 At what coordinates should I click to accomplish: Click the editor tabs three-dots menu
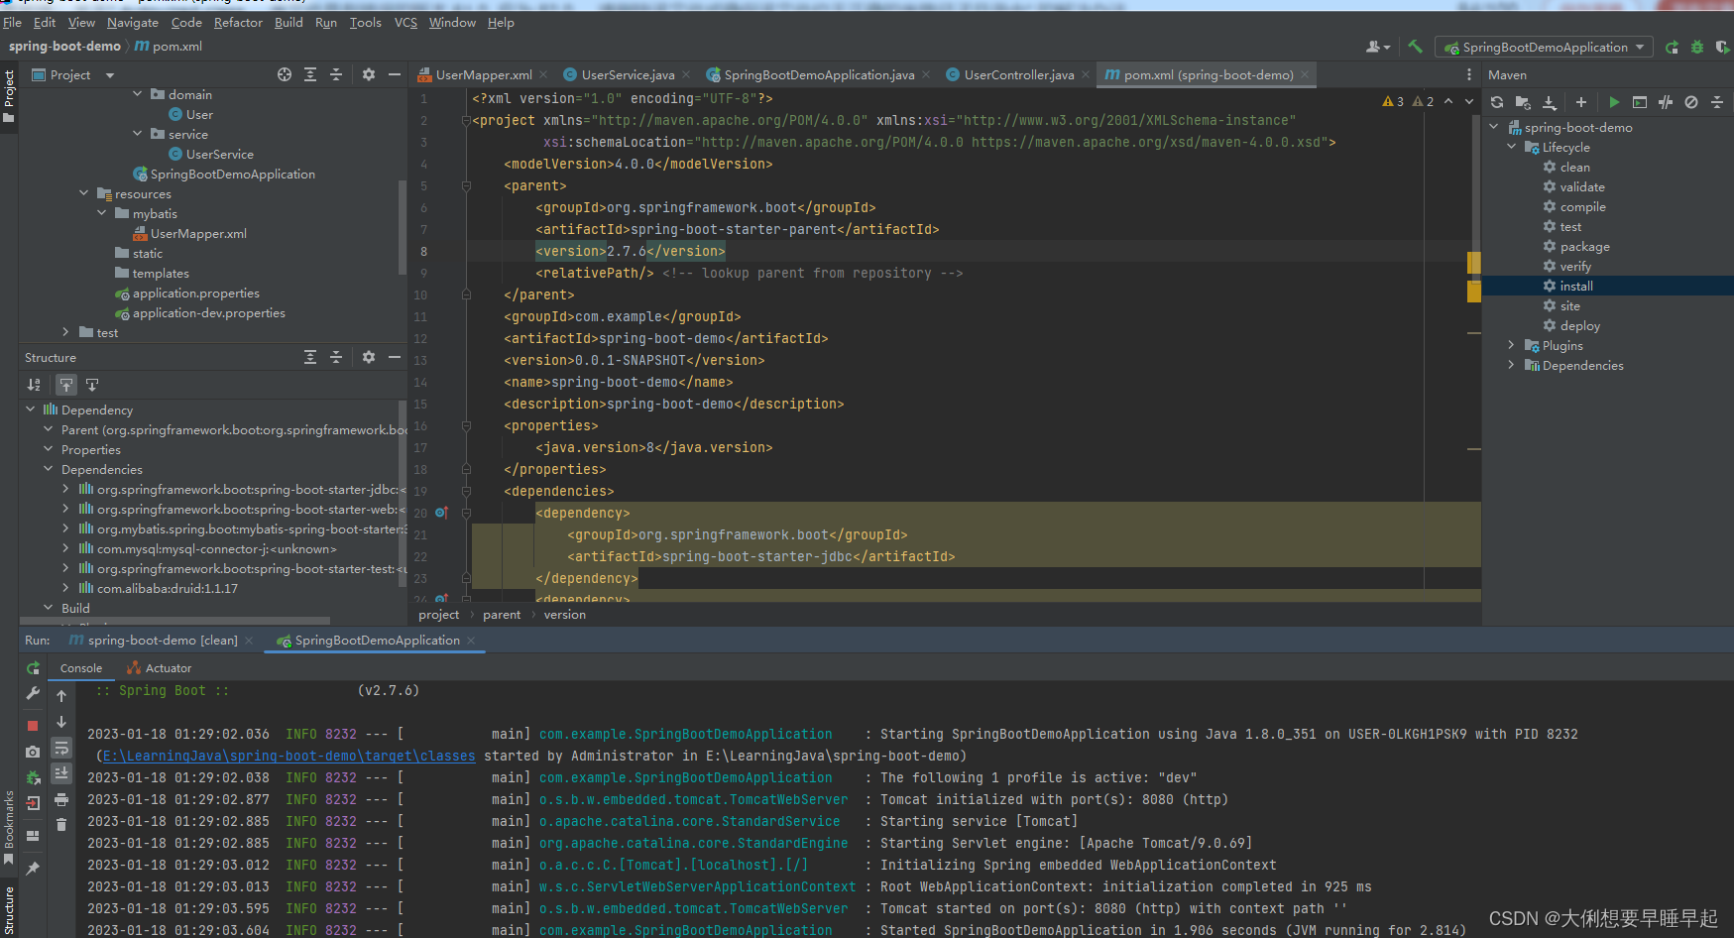[x=1469, y=74]
